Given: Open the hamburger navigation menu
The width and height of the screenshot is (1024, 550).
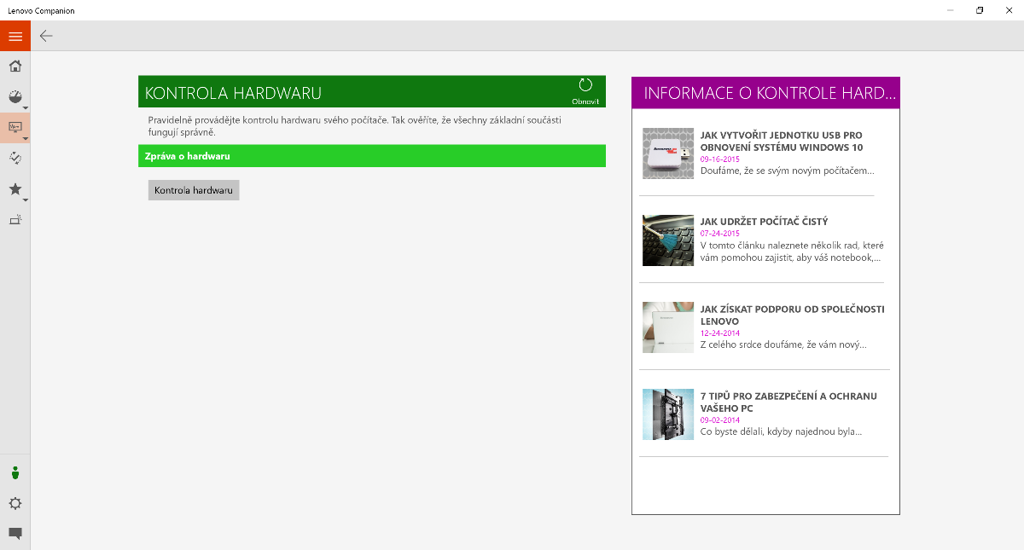Looking at the screenshot, I should pos(15,36).
